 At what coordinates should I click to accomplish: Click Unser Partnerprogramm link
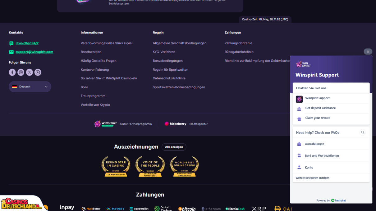(136, 124)
